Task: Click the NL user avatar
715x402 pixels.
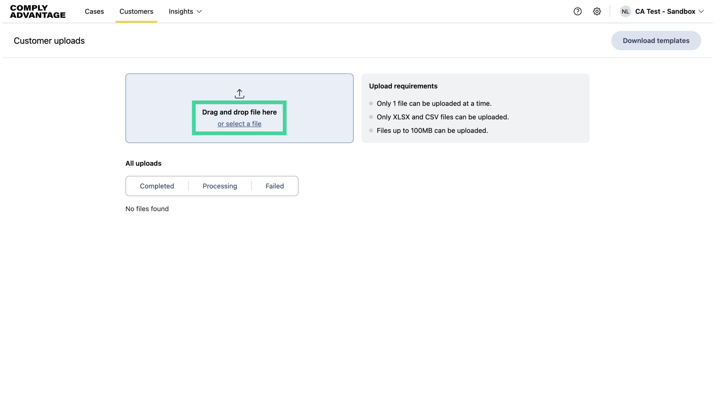Action: point(625,12)
